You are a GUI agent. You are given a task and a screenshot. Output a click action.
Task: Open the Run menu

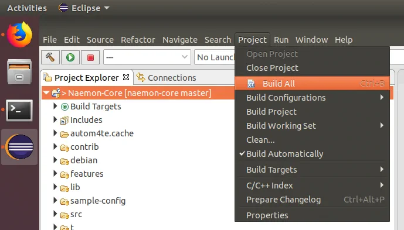pos(281,40)
